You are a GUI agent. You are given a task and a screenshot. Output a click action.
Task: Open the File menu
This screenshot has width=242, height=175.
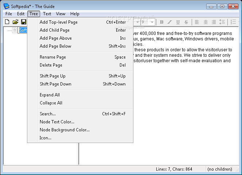pos(9,14)
